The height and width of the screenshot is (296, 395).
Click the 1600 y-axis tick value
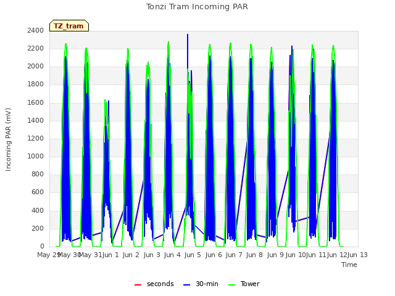36,102
